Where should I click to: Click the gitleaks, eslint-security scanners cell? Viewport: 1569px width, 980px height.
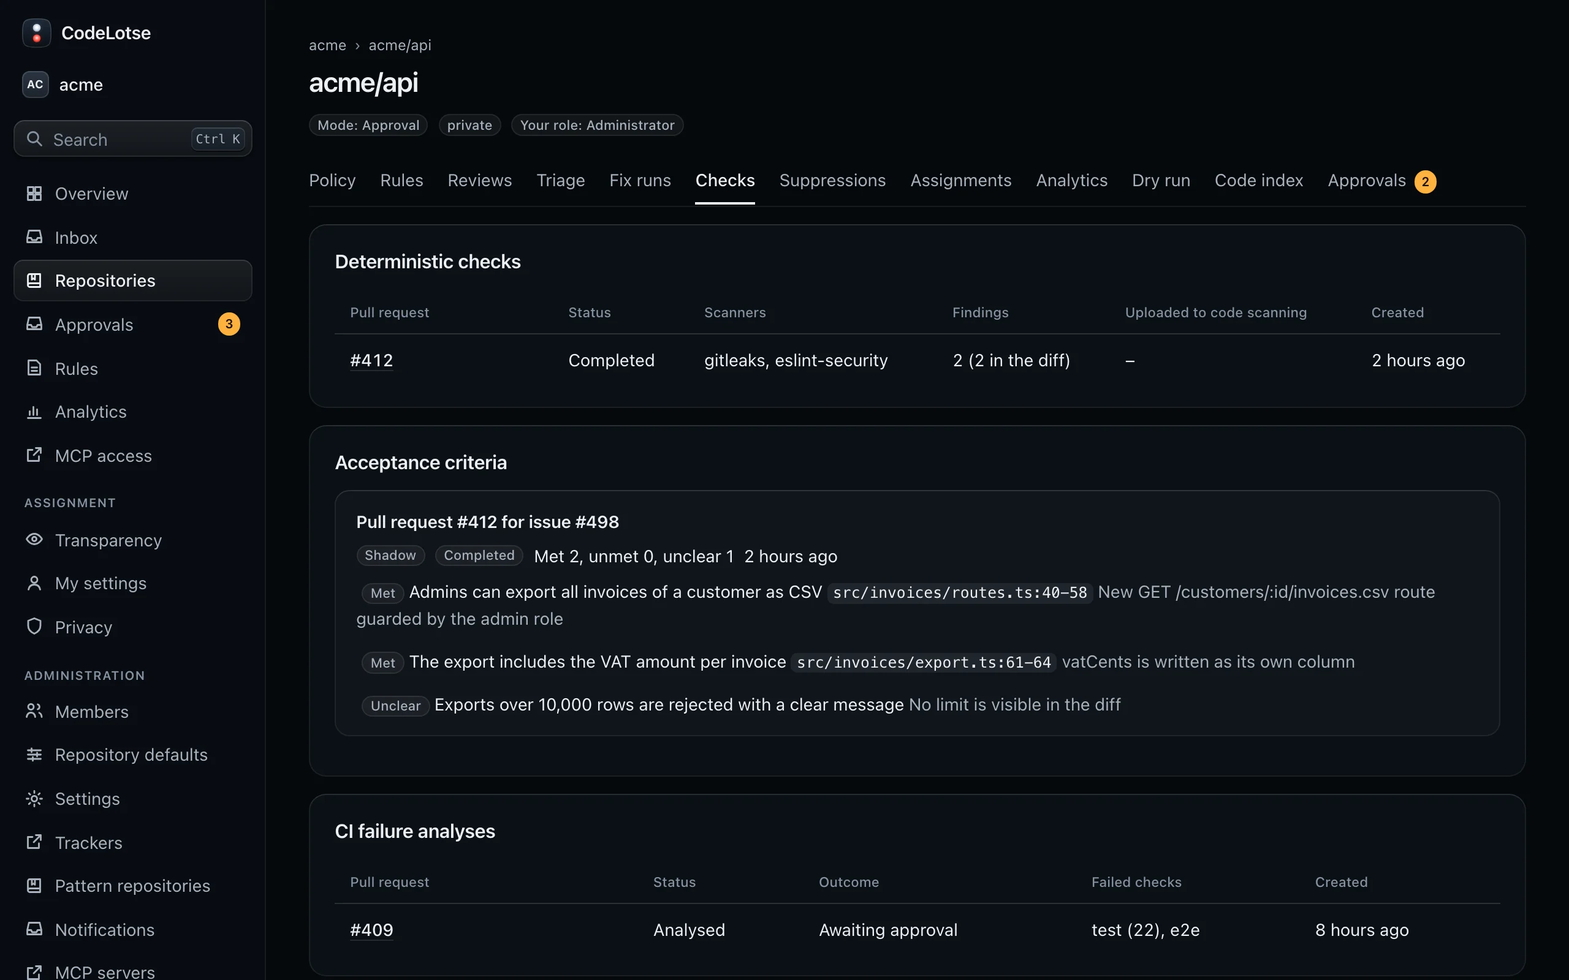[796, 360]
